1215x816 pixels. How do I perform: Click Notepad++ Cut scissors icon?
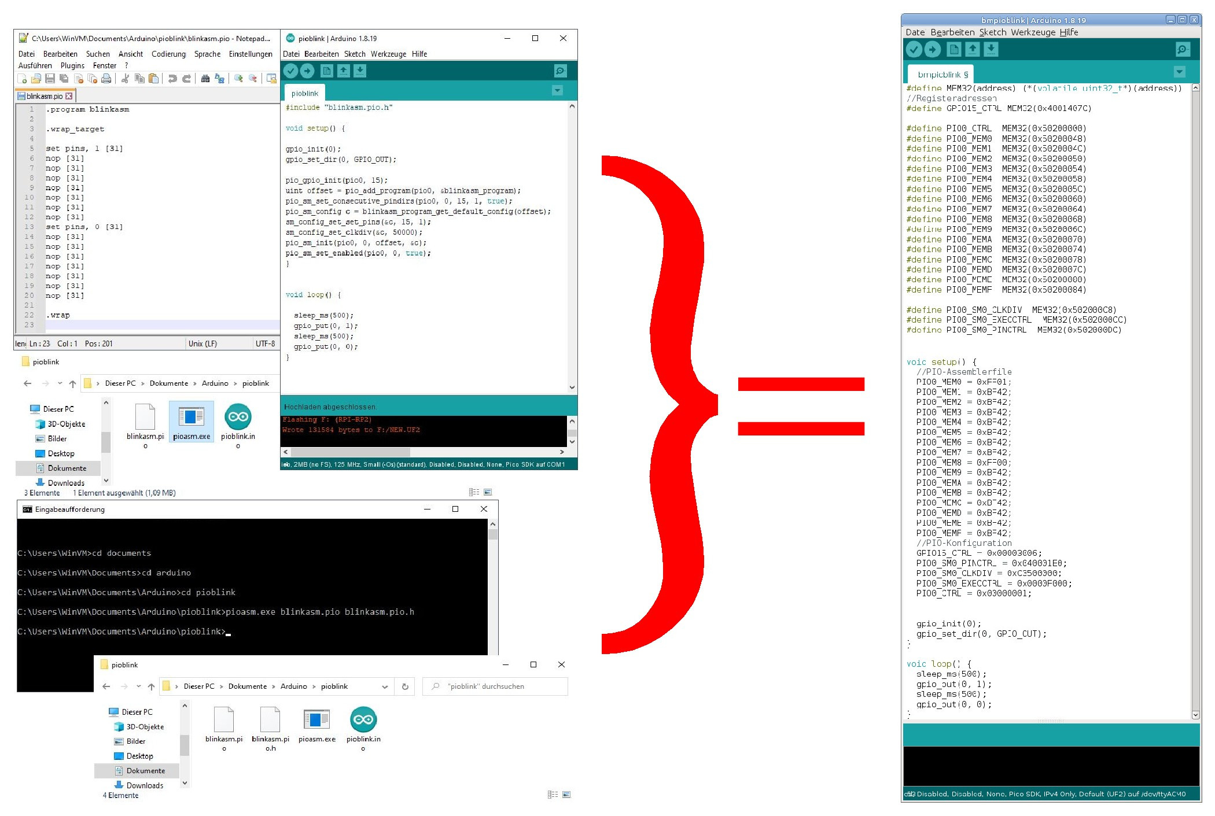[125, 79]
